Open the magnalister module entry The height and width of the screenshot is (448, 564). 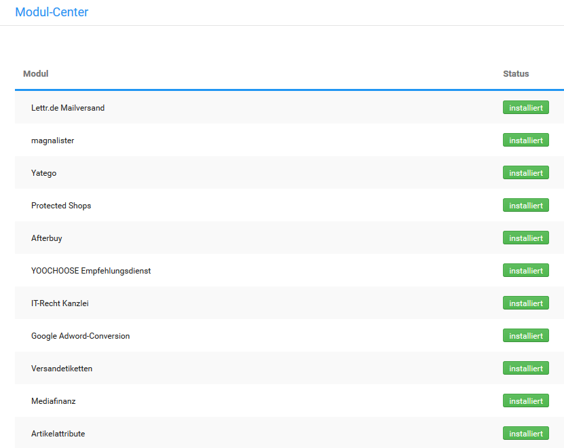click(52, 141)
